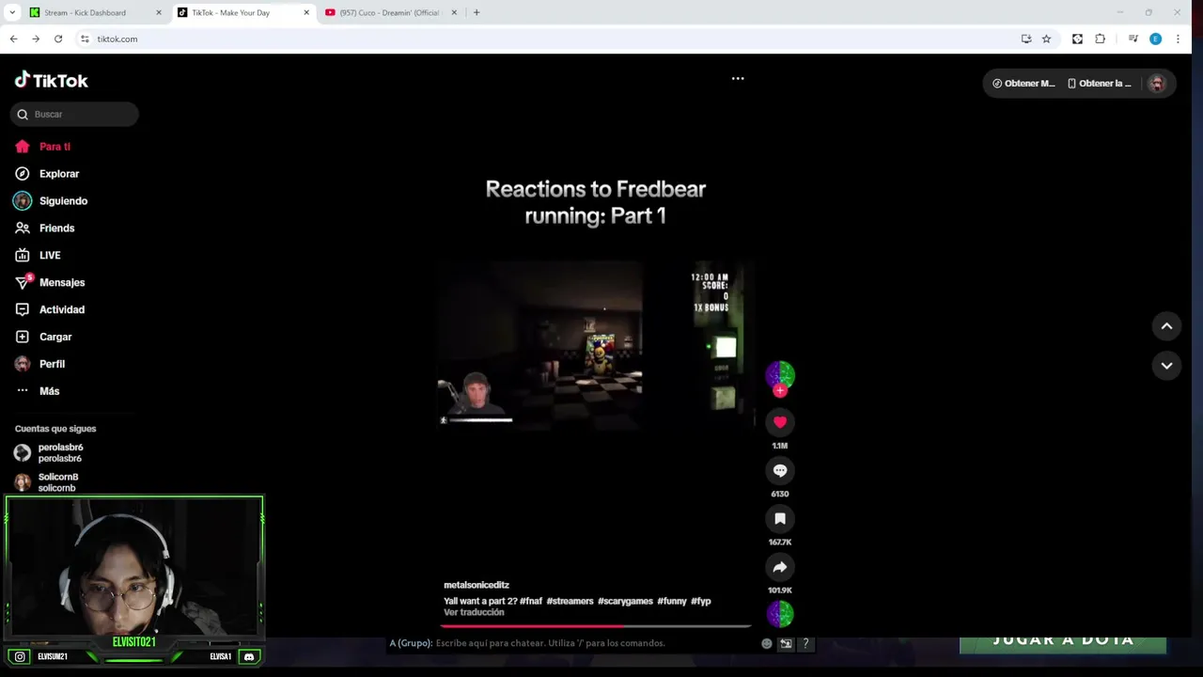Open video three-dot options menu

[738, 79]
